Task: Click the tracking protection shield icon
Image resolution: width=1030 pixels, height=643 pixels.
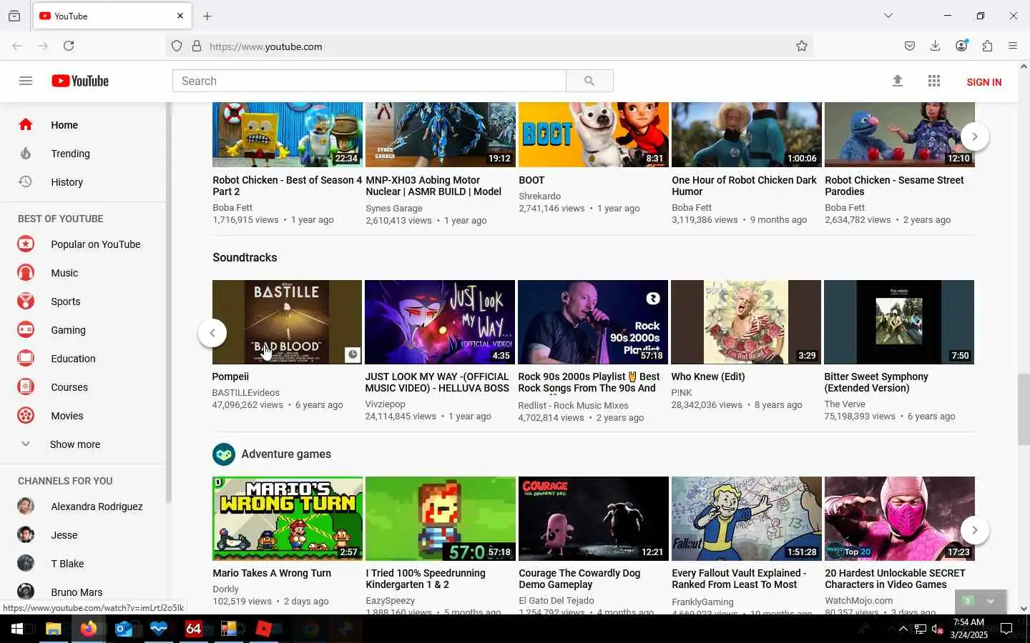Action: [177, 46]
